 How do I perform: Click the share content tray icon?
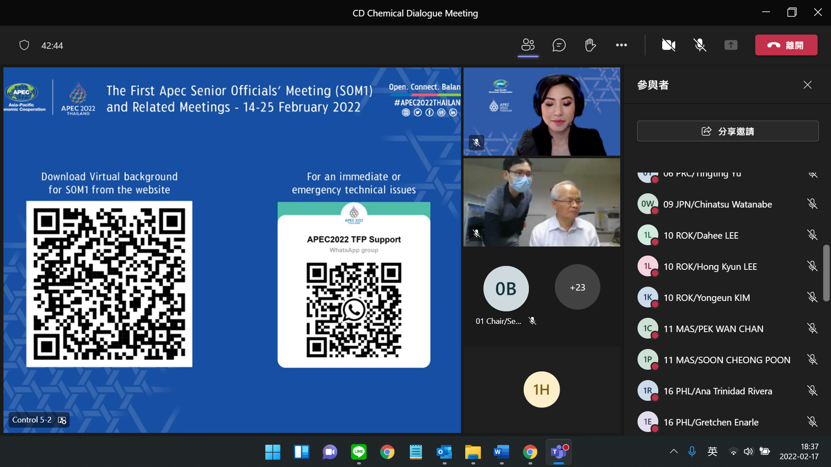coord(731,45)
